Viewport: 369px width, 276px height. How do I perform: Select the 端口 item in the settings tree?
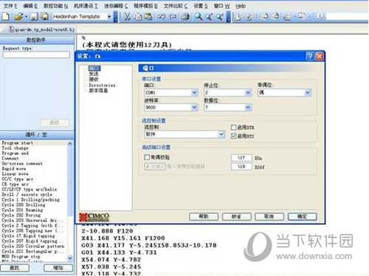tap(94, 68)
